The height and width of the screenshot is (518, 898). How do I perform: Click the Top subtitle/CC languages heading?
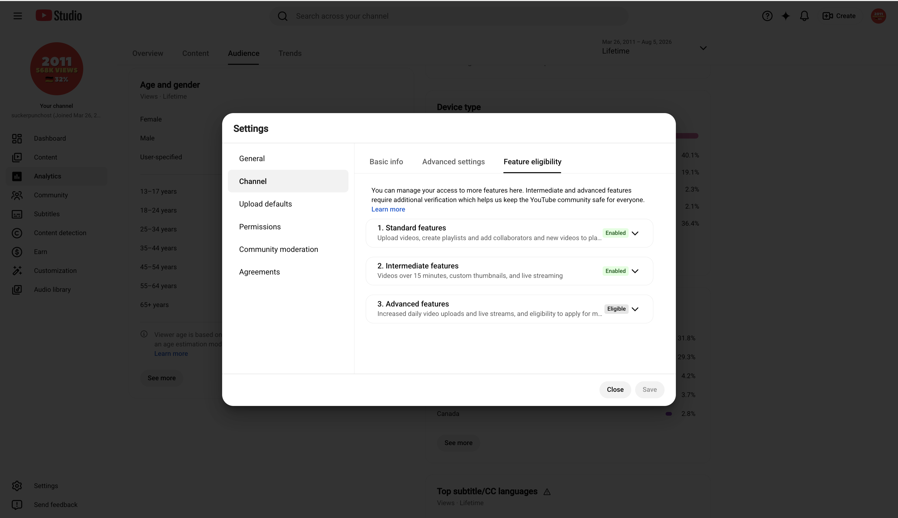click(487, 491)
